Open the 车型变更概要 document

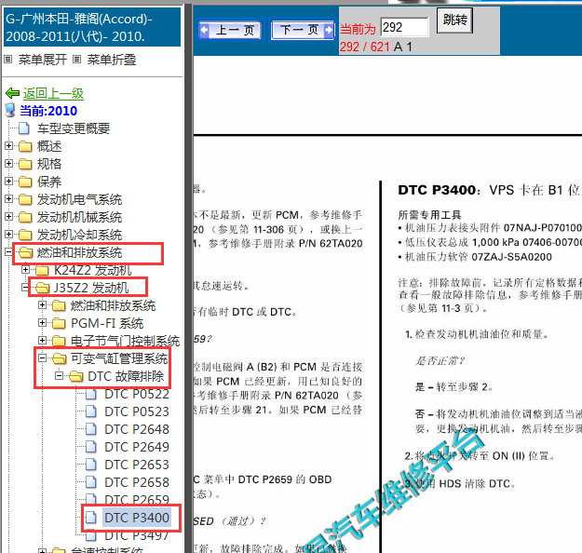pyautogui.click(x=74, y=128)
